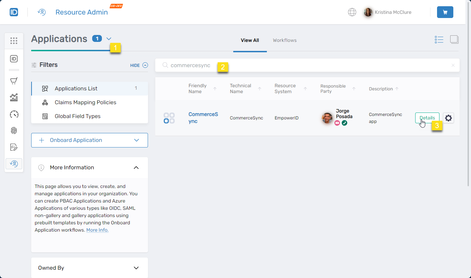Open the fingerprint icon in sidebar

click(x=14, y=131)
